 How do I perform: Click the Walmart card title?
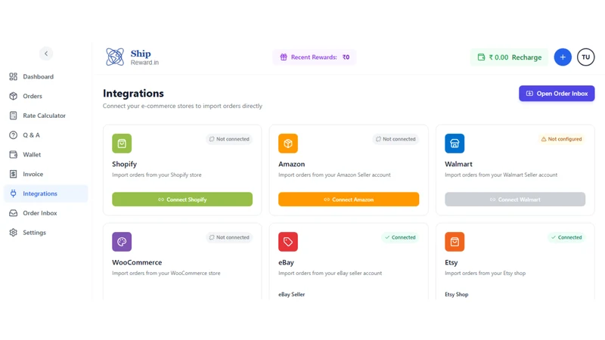click(x=458, y=164)
